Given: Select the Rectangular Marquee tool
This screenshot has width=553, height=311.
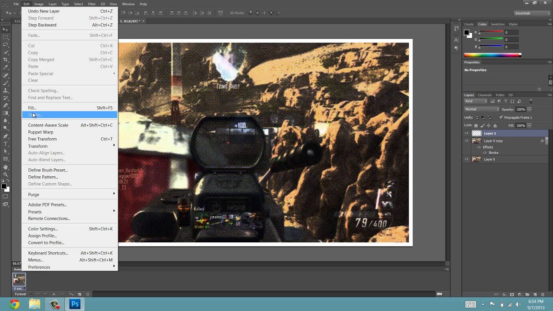Looking at the screenshot, I should 6,37.
